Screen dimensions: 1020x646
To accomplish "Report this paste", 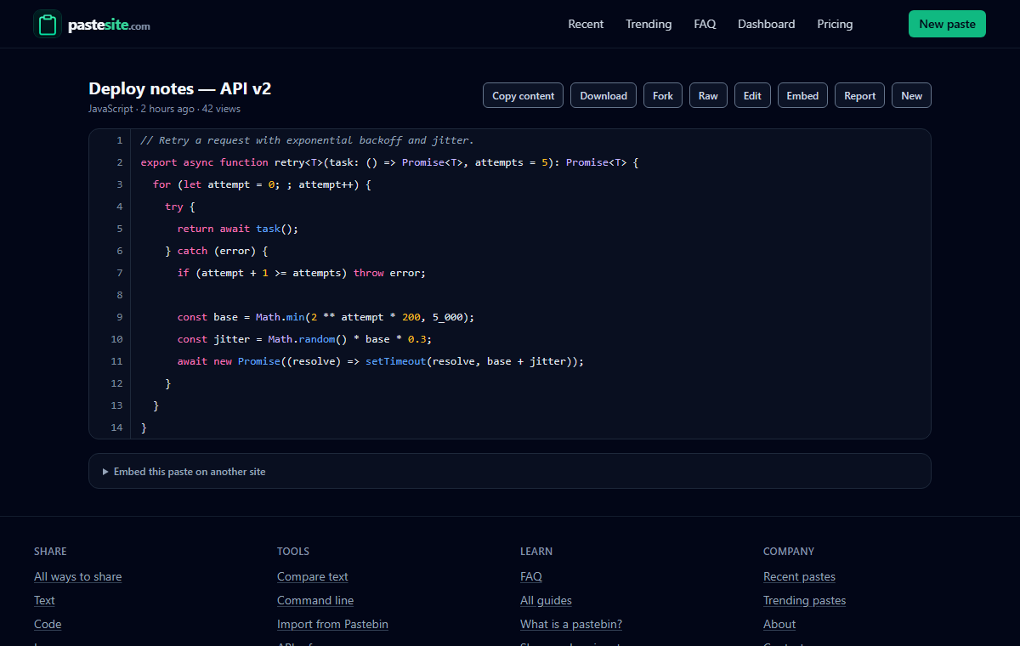I will [x=859, y=95].
